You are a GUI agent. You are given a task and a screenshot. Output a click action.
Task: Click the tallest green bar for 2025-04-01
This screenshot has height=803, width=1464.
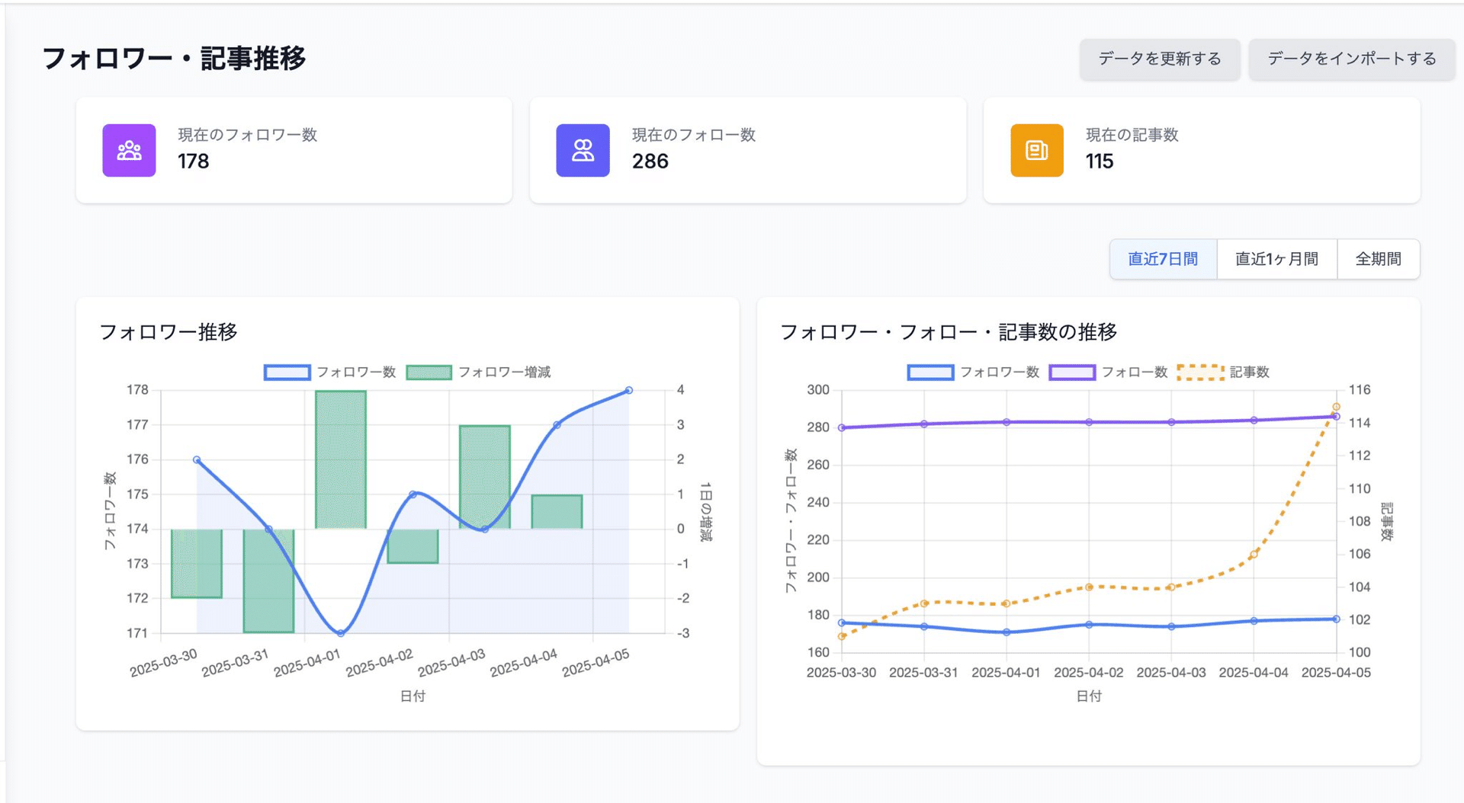pyautogui.click(x=341, y=459)
